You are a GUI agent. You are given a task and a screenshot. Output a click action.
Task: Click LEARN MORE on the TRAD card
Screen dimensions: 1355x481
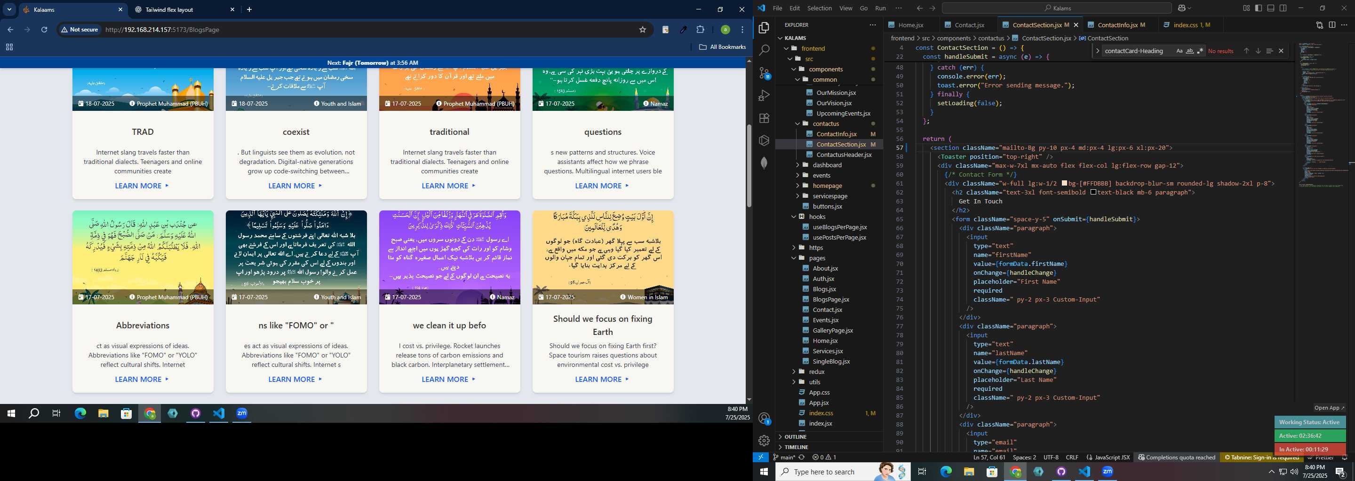(x=142, y=186)
